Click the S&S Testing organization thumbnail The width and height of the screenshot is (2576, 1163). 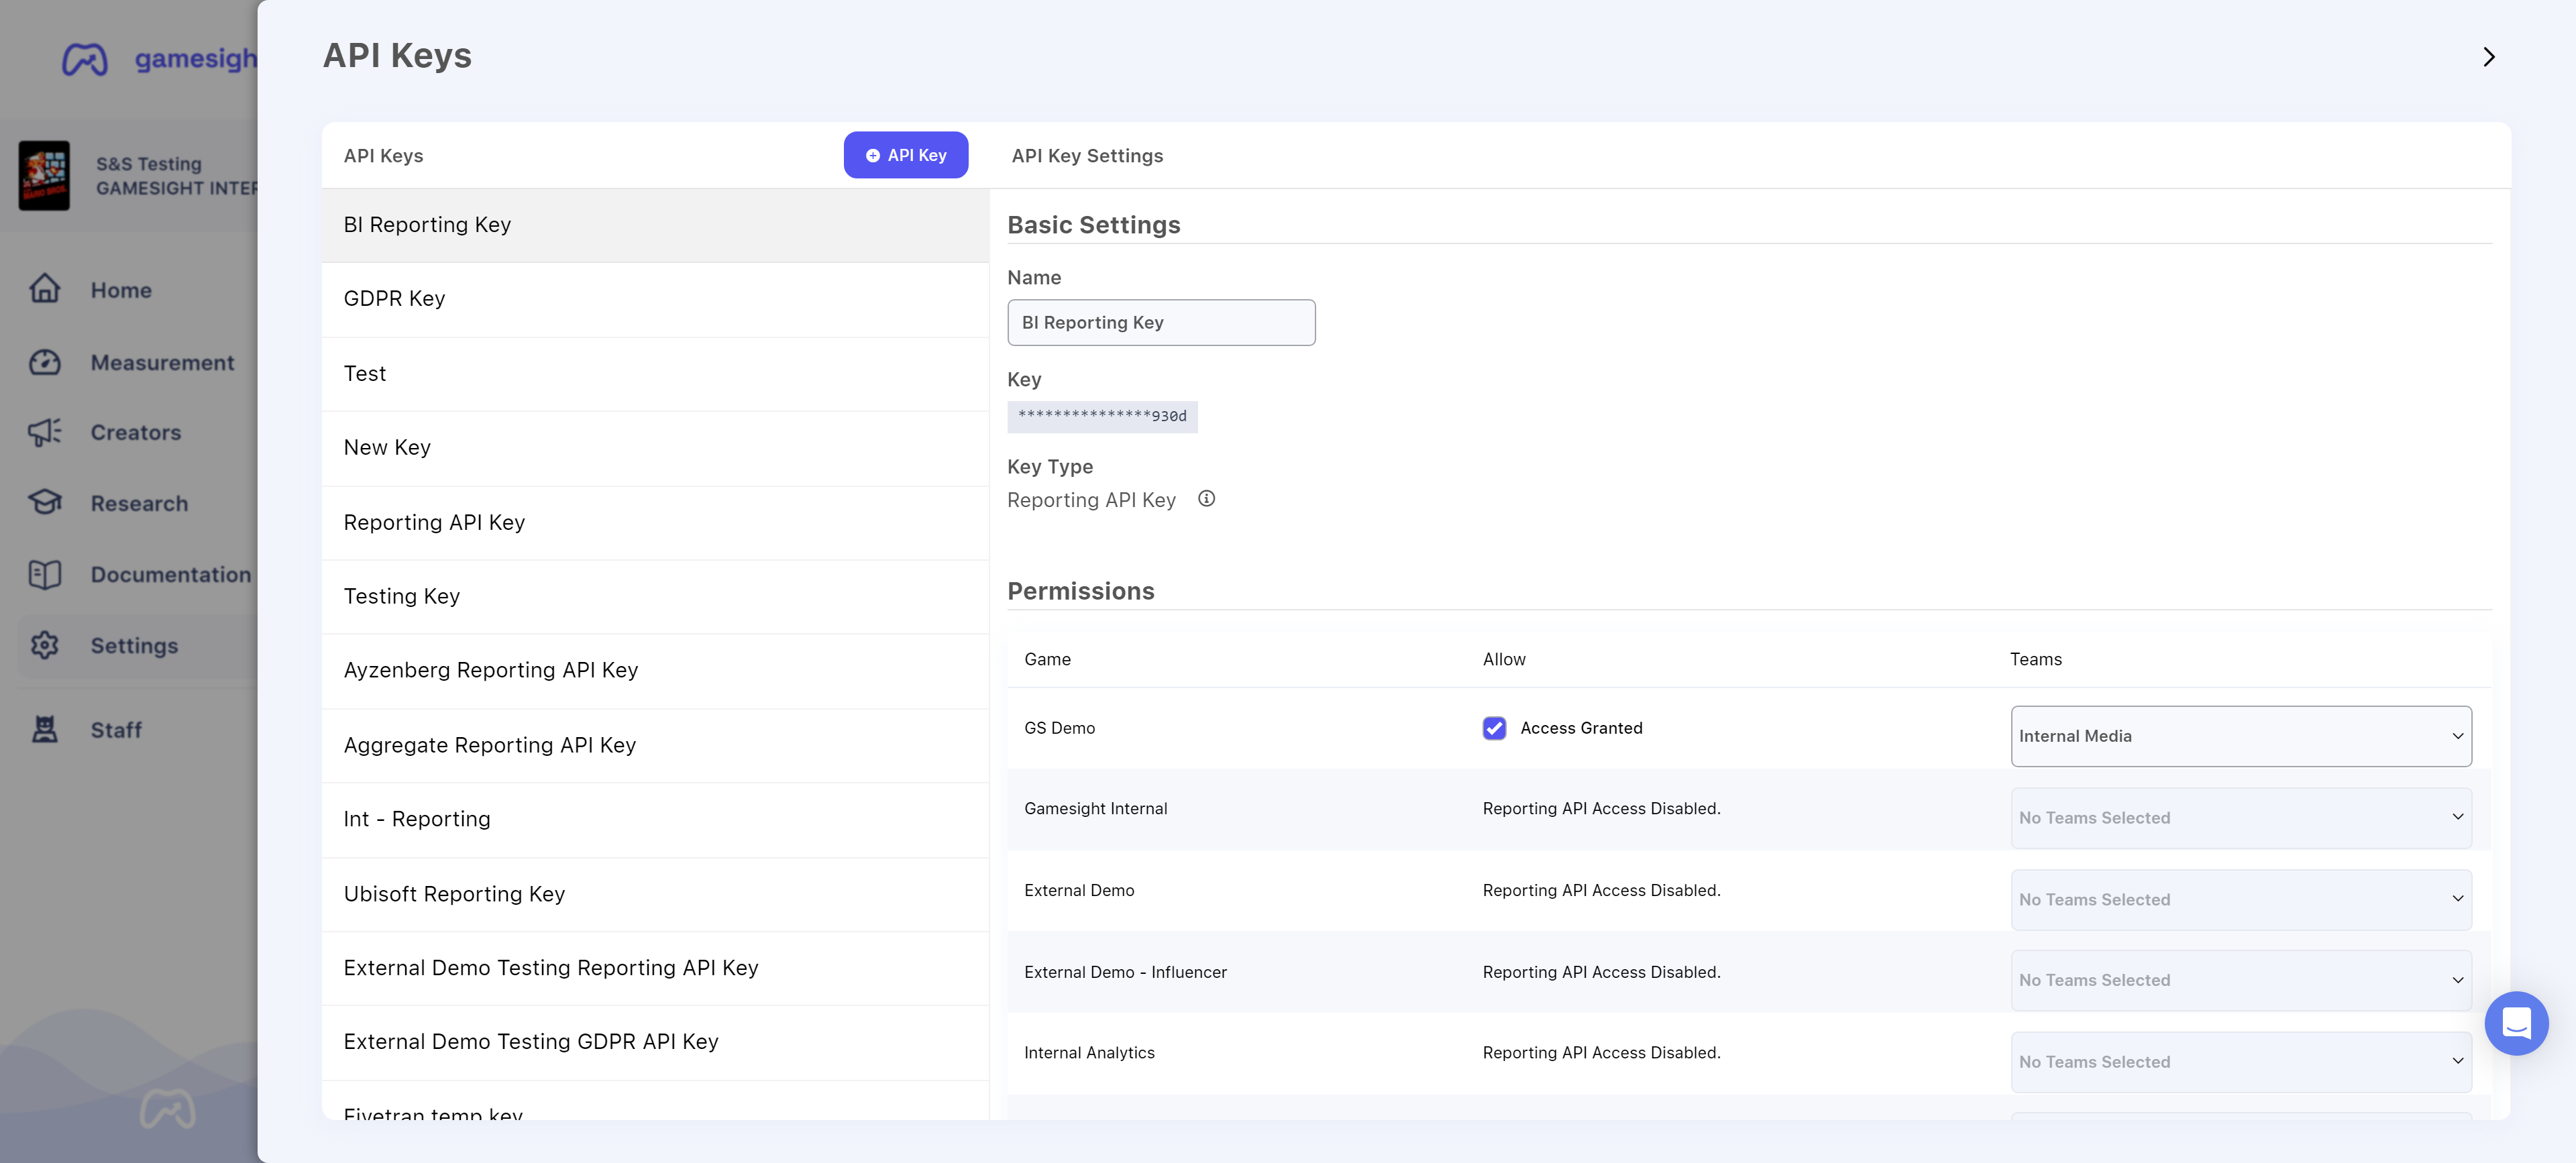click(44, 175)
